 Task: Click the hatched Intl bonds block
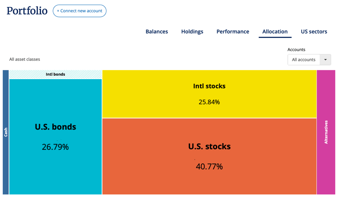[55, 74]
